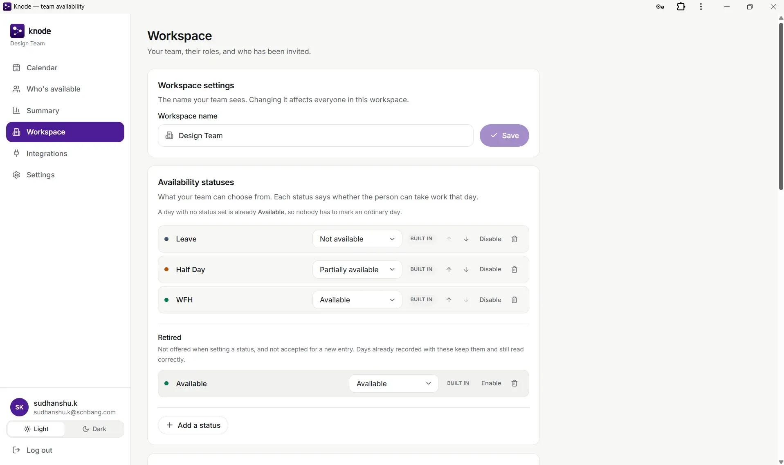Open Settings in sidebar
784x465 pixels.
click(65, 175)
